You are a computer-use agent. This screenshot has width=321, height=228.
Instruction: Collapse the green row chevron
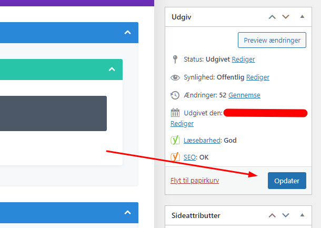(112, 69)
